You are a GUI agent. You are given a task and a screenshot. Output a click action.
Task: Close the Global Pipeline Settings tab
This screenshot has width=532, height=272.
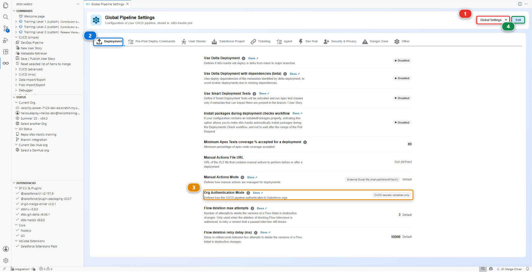click(x=127, y=4)
